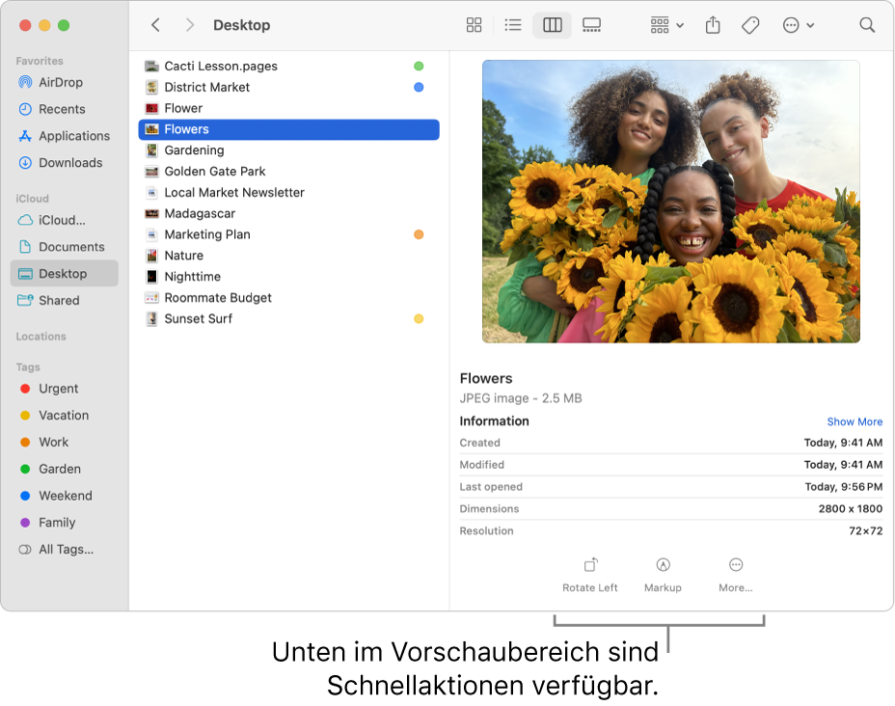The height and width of the screenshot is (706, 895).
Task: Select the Golden Gate Park file
Action: coord(288,172)
